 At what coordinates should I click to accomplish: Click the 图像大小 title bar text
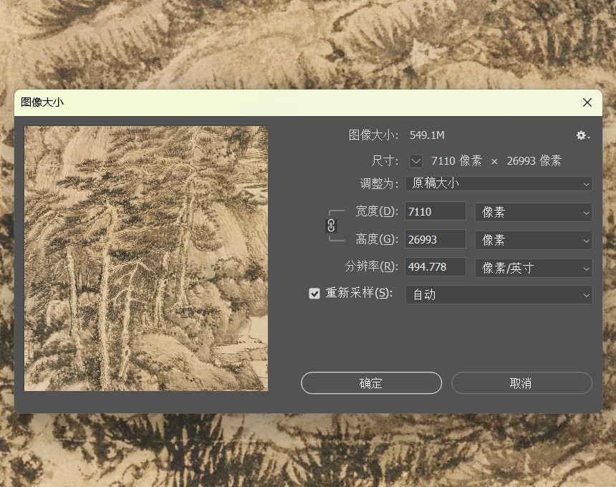42,102
